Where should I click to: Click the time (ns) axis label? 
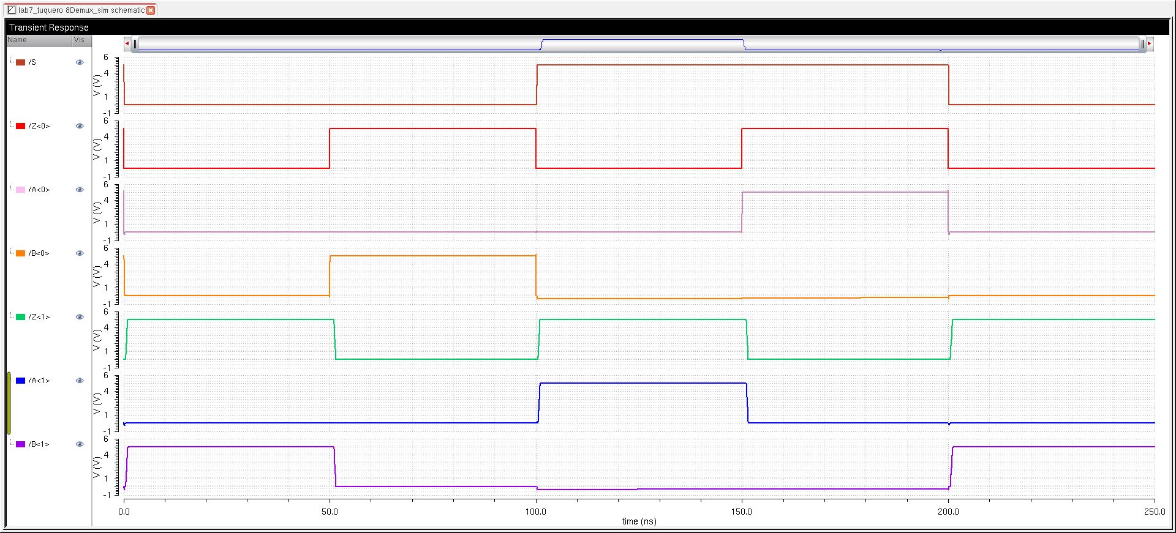639,521
